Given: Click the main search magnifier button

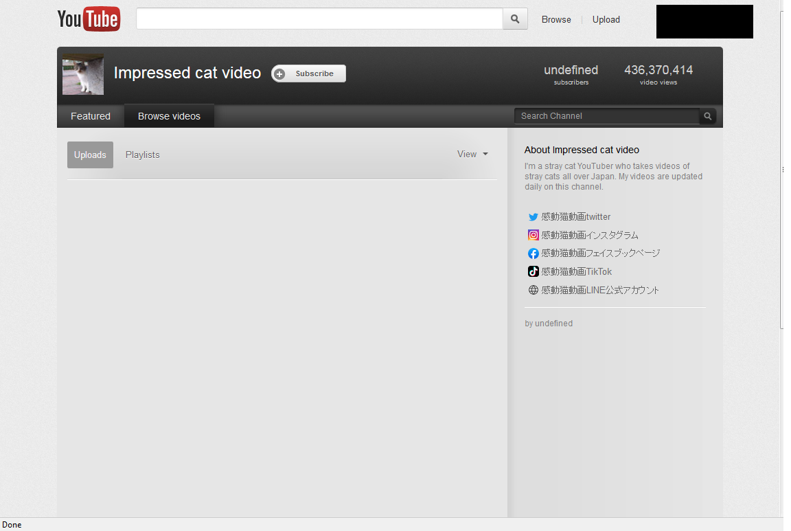Looking at the screenshot, I should pos(515,19).
